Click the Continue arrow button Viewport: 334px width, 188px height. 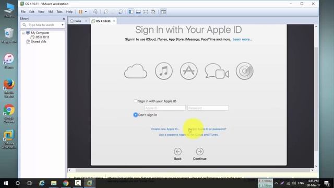click(199, 151)
